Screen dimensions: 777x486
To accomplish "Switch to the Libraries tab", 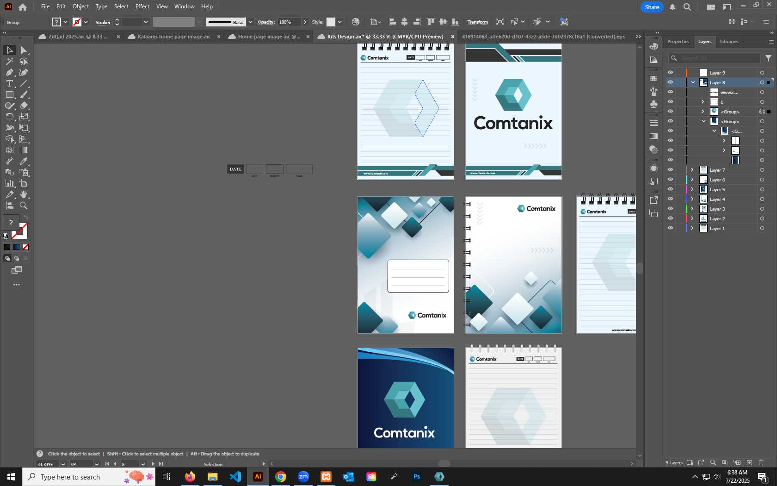I will click(x=729, y=42).
